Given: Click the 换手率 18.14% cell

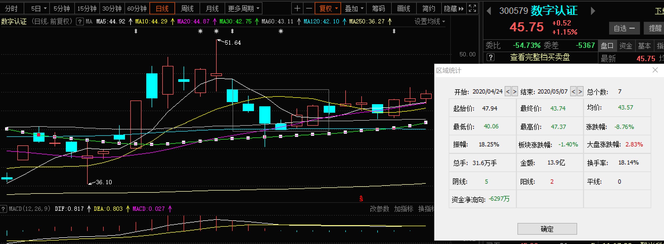Looking at the screenshot, I should 617,162.
